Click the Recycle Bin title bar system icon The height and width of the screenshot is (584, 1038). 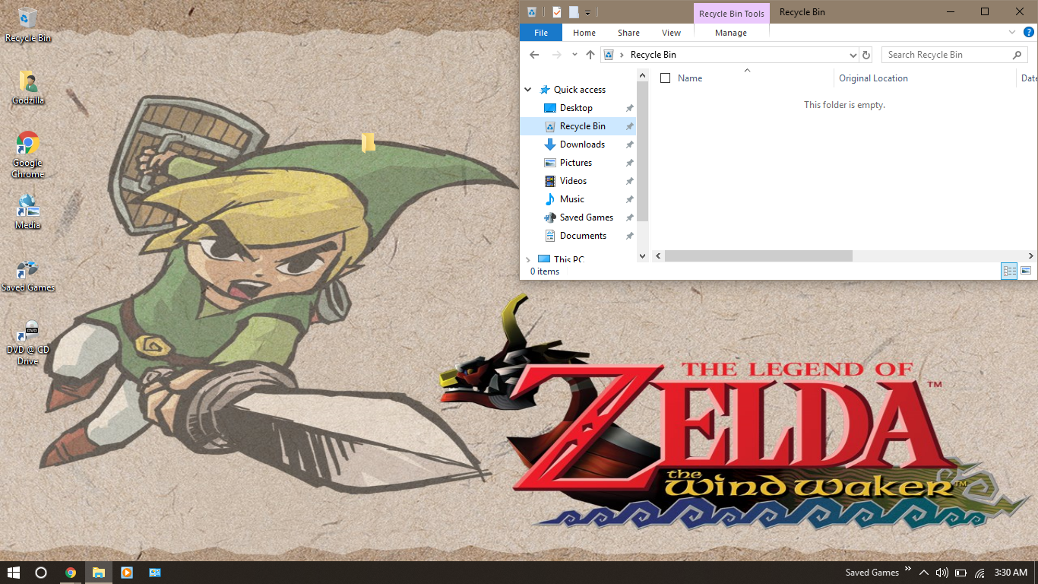coord(532,11)
